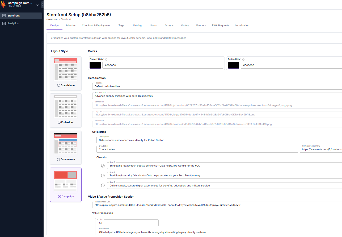This screenshot has width=342, height=237.
Task: Pick the Campaign layout preview thumbnail
Action: tap(65, 181)
